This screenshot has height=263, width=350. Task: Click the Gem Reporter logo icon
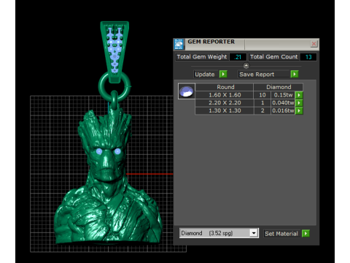179,45
